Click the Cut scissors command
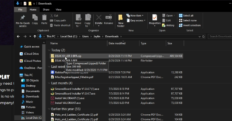The image size is (232, 121). (x=54, y=16)
